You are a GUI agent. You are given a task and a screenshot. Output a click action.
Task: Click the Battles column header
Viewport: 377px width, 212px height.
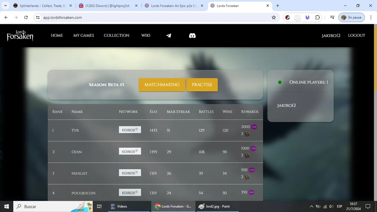click(x=206, y=112)
